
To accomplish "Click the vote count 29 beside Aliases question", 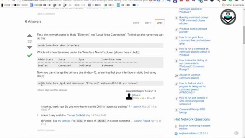I will click(x=176, y=76).
